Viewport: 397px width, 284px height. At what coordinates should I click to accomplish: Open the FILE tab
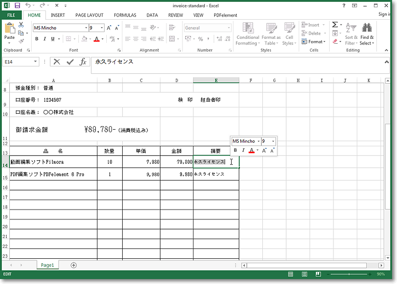11,15
